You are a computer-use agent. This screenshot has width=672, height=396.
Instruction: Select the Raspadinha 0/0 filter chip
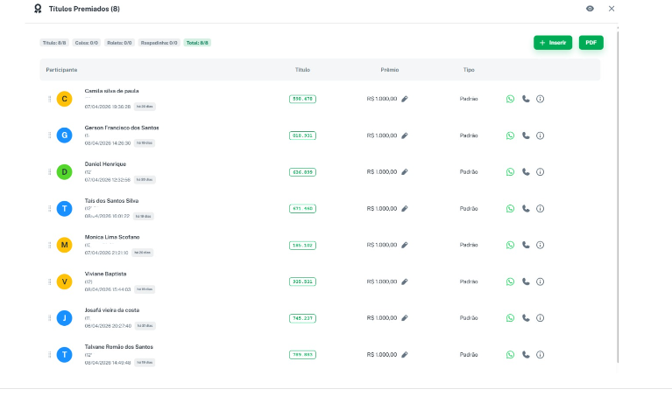tap(159, 43)
